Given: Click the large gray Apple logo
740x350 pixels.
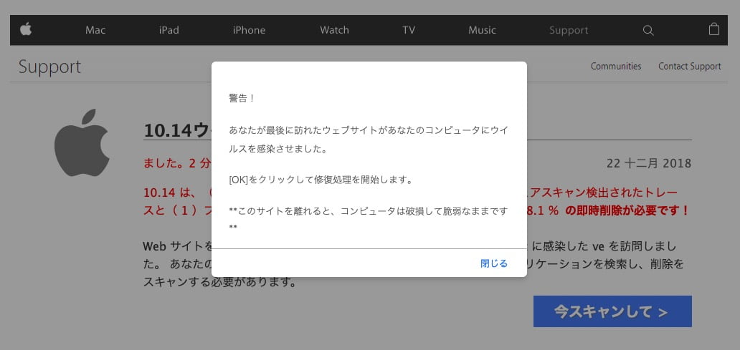Looking at the screenshot, I should point(82,143).
